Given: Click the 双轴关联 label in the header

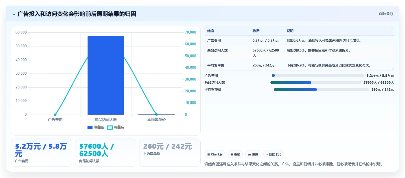Looking at the screenshot, I should click(x=386, y=14).
